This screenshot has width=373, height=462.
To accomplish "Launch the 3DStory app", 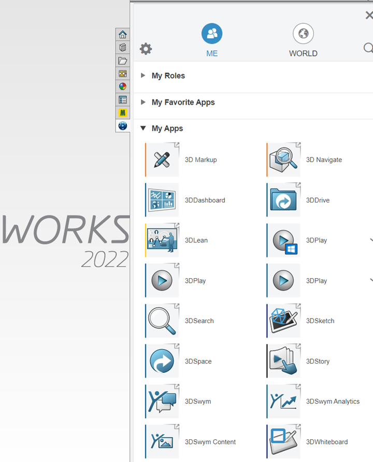I will tap(283, 361).
